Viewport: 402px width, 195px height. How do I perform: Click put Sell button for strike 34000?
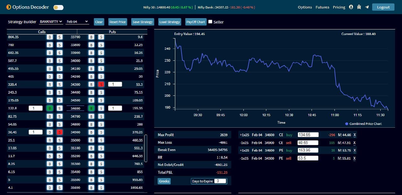(101, 60)
